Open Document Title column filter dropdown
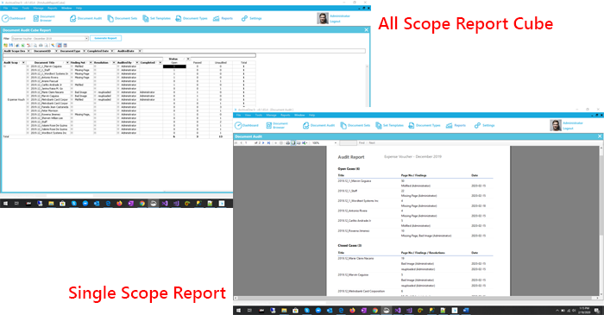This screenshot has width=604, height=315. coord(67,62)
